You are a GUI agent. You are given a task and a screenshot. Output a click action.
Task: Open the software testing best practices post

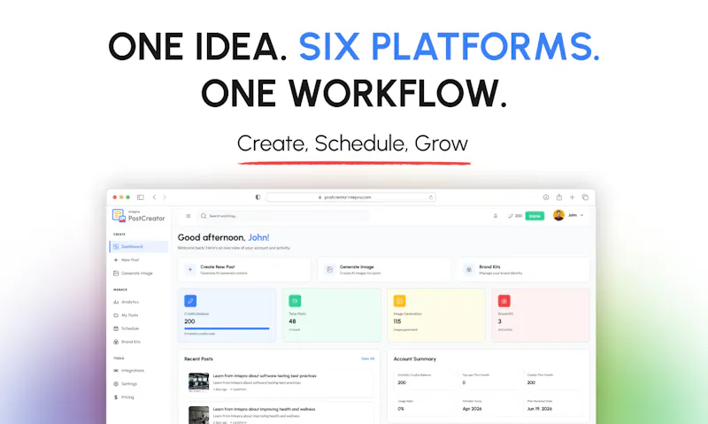point(280,382)
